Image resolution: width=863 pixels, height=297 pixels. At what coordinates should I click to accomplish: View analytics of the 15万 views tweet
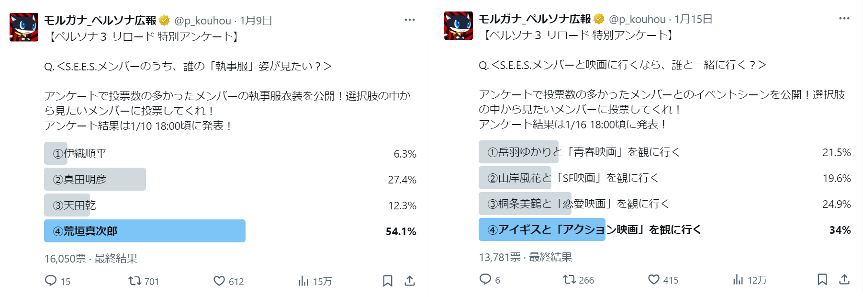pos(303,281)
